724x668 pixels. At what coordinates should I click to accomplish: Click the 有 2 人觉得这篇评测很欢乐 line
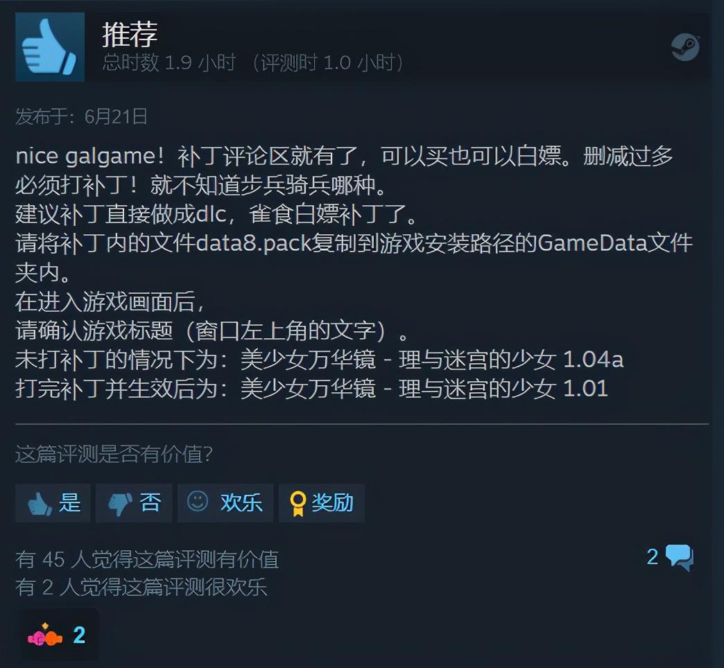pyautogui.click(x=141, y=587)
